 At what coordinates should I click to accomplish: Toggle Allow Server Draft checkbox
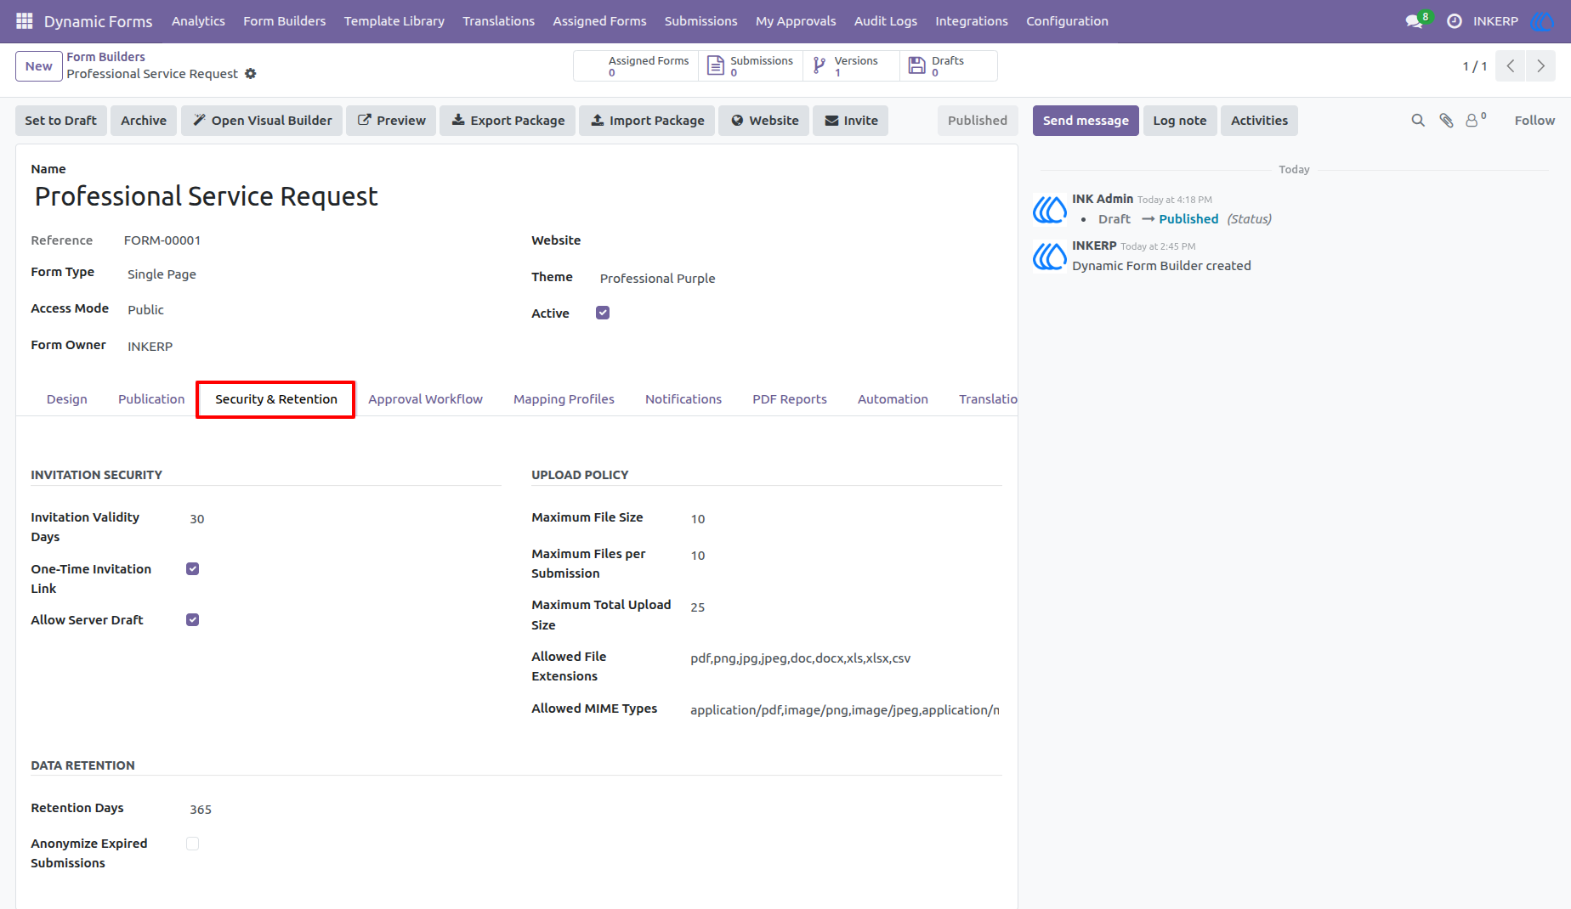coord(193,620)
